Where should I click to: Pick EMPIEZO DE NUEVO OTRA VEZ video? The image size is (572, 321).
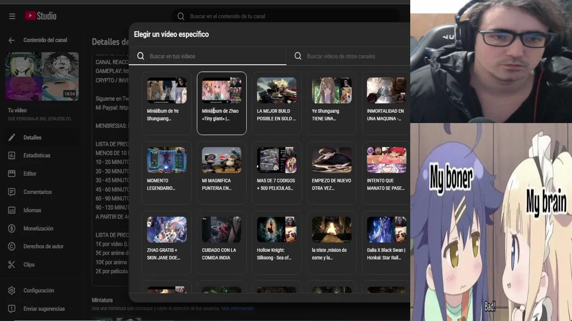point(332,173)
